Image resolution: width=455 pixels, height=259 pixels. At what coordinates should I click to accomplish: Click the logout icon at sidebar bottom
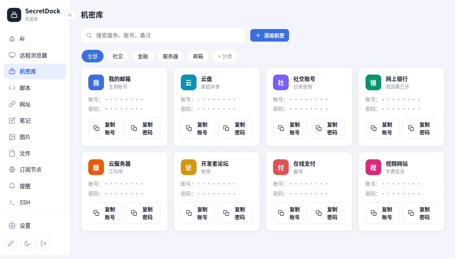[44, 243]
